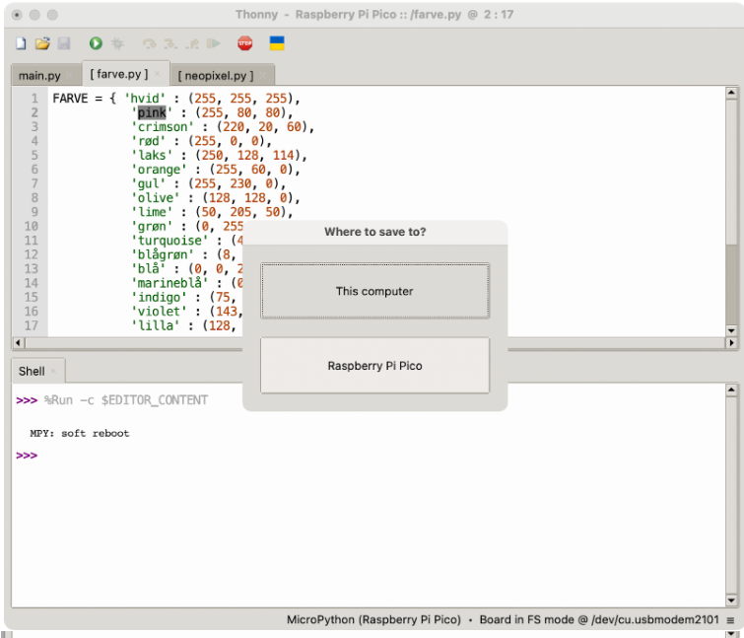Image resolution: width=744 pixels, height=638 pixels.
Task: Close the neopixel.py tab
Action: 263,75
